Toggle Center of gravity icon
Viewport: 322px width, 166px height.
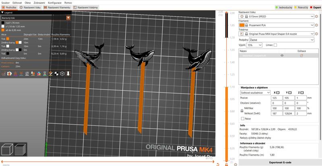click(56, 74)
